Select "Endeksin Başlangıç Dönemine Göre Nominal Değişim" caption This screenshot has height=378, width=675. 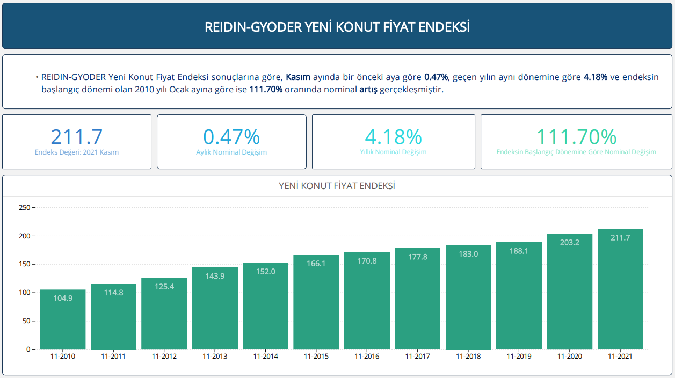pyautogui.click(x=576, y=152)
